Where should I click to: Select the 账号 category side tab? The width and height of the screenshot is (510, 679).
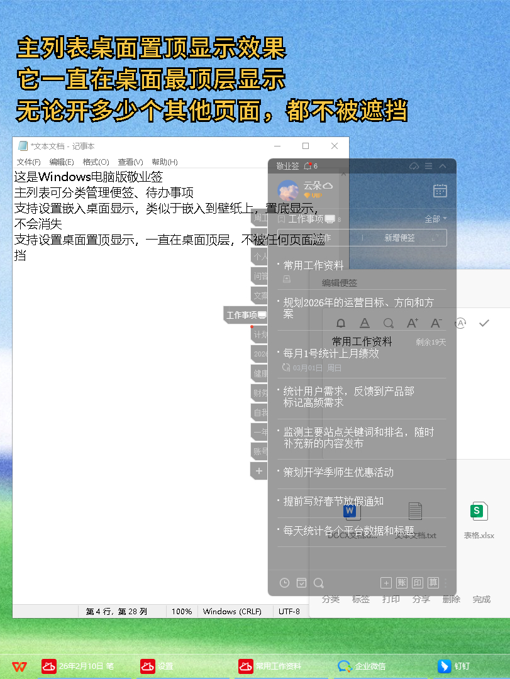(x=260, y=451)
